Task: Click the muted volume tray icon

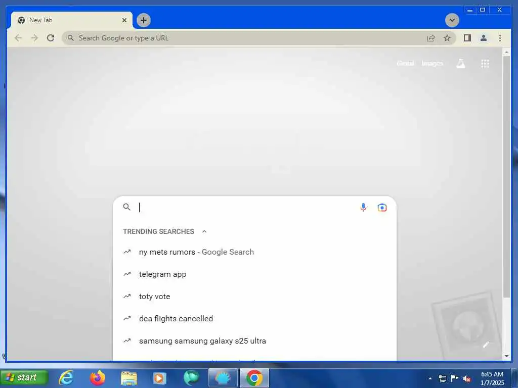Action: [467, 378]
